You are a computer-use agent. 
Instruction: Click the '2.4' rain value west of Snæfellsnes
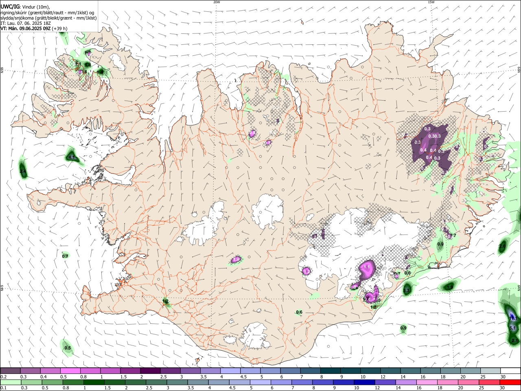[23, 171]
